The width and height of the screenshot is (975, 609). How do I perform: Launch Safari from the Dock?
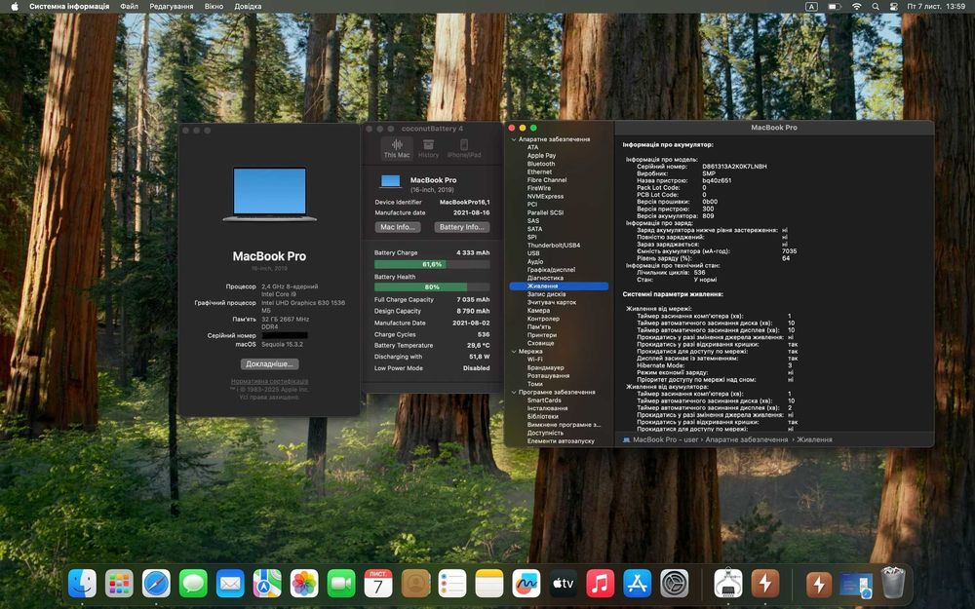(x=156, y=584)
